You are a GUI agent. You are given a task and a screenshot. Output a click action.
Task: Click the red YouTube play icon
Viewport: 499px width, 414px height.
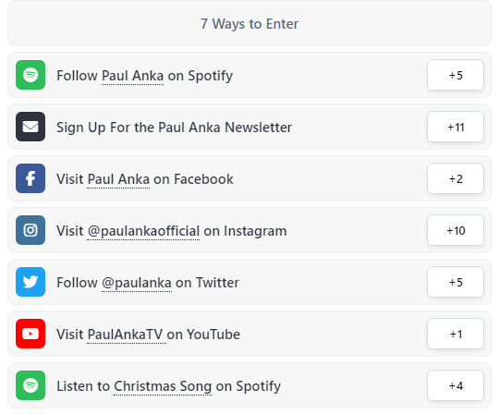[x=30, y=334]
